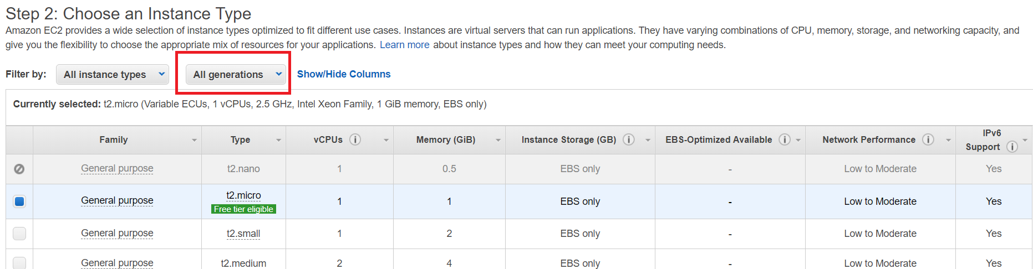Click info icon for EBS-Optimized Available
Screen dimensions: 1033x269
point(785,139)
